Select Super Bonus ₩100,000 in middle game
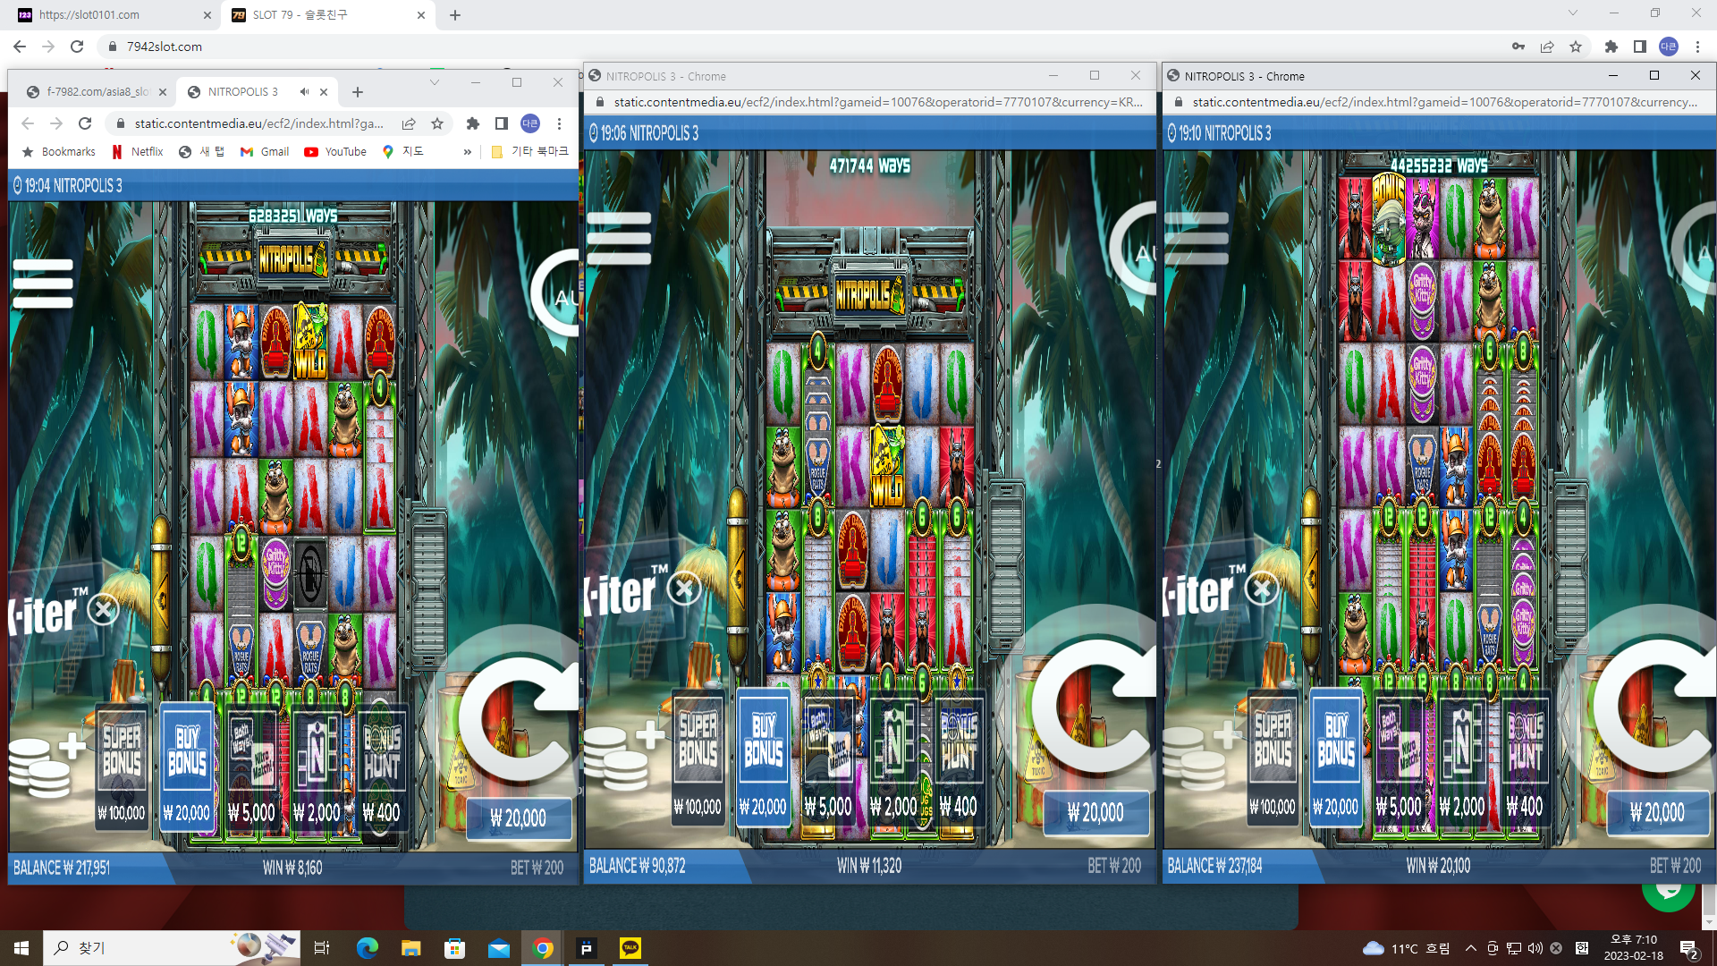The width and height of the screenshot is (1717, 966). point(698,758)
